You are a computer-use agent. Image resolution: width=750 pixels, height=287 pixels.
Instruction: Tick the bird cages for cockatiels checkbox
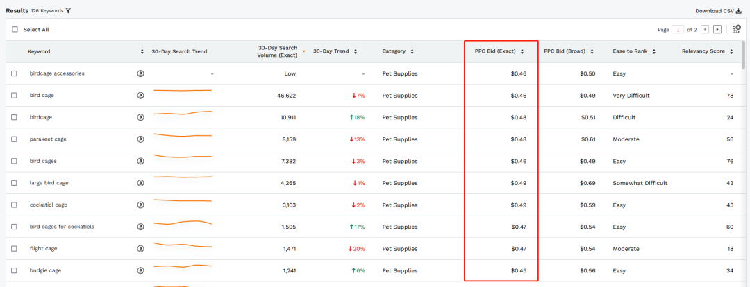[15, 227]
